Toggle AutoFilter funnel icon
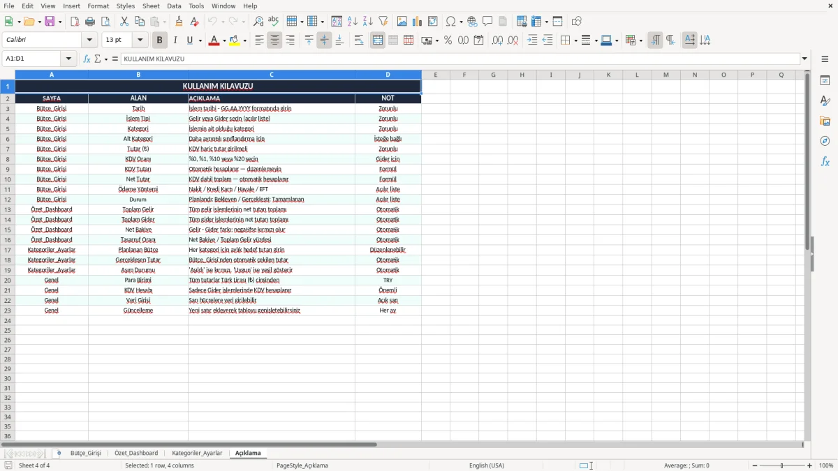Viewport: 838px width, 471px height. (383, 22)
